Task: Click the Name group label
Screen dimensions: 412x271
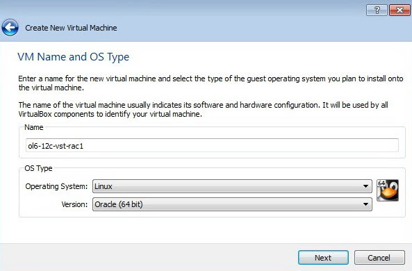Action: tap(33, 127)
